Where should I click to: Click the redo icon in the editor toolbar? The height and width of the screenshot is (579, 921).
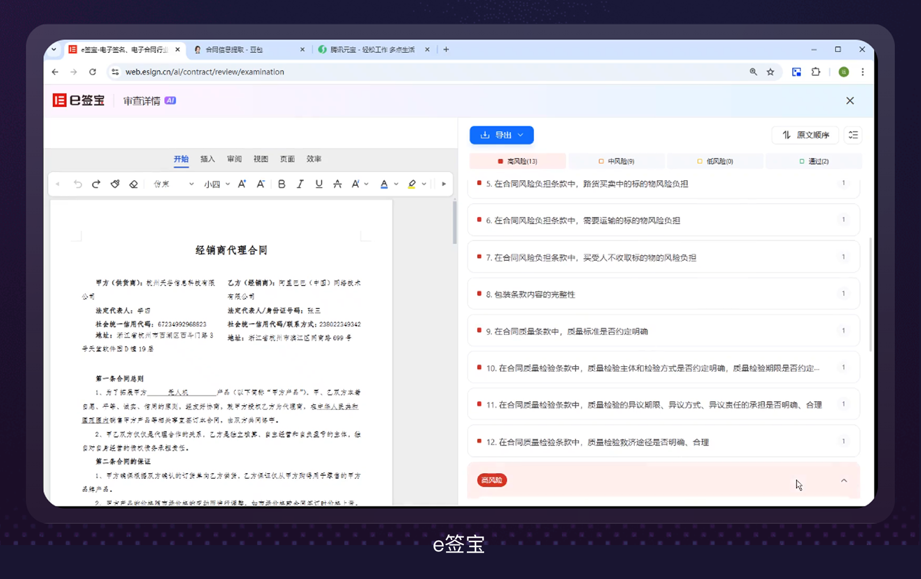coord(96,184)
